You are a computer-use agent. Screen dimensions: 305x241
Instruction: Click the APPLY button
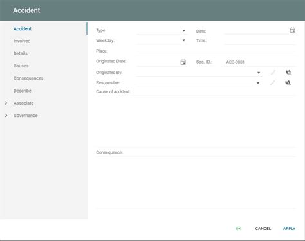coord(289,229)
